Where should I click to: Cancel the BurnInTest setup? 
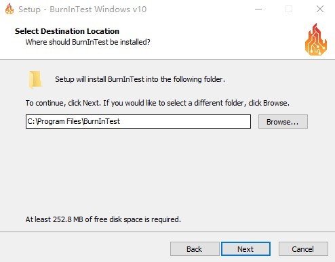[x=303, y=249]
